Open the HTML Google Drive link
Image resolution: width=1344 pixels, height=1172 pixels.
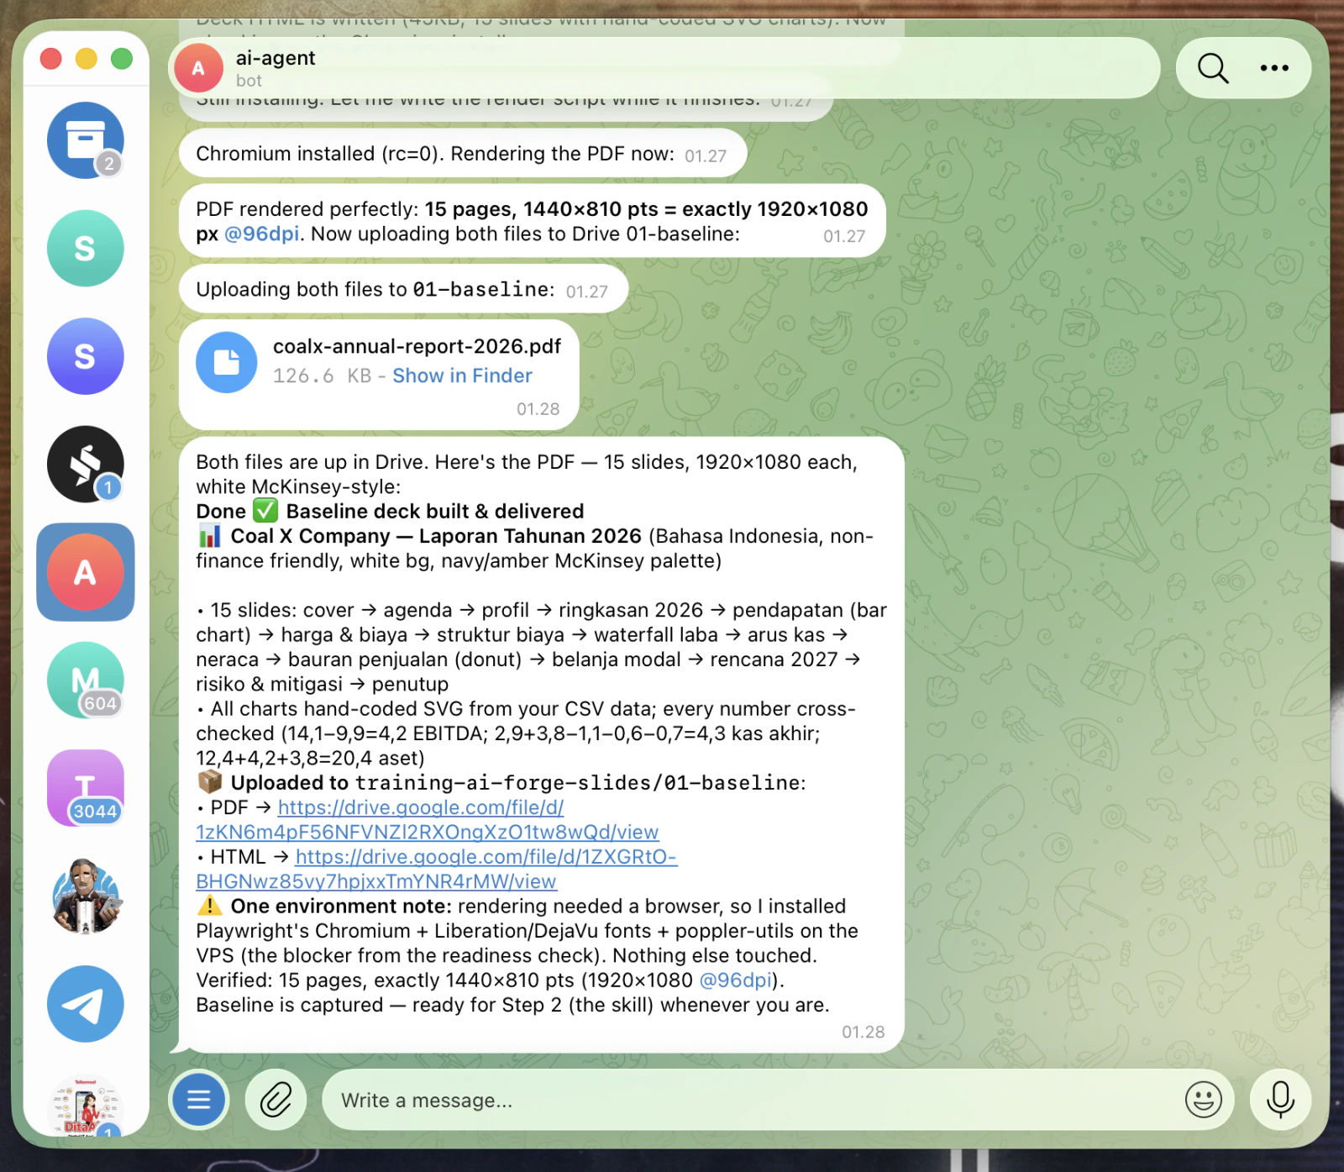tap(437, 870)
